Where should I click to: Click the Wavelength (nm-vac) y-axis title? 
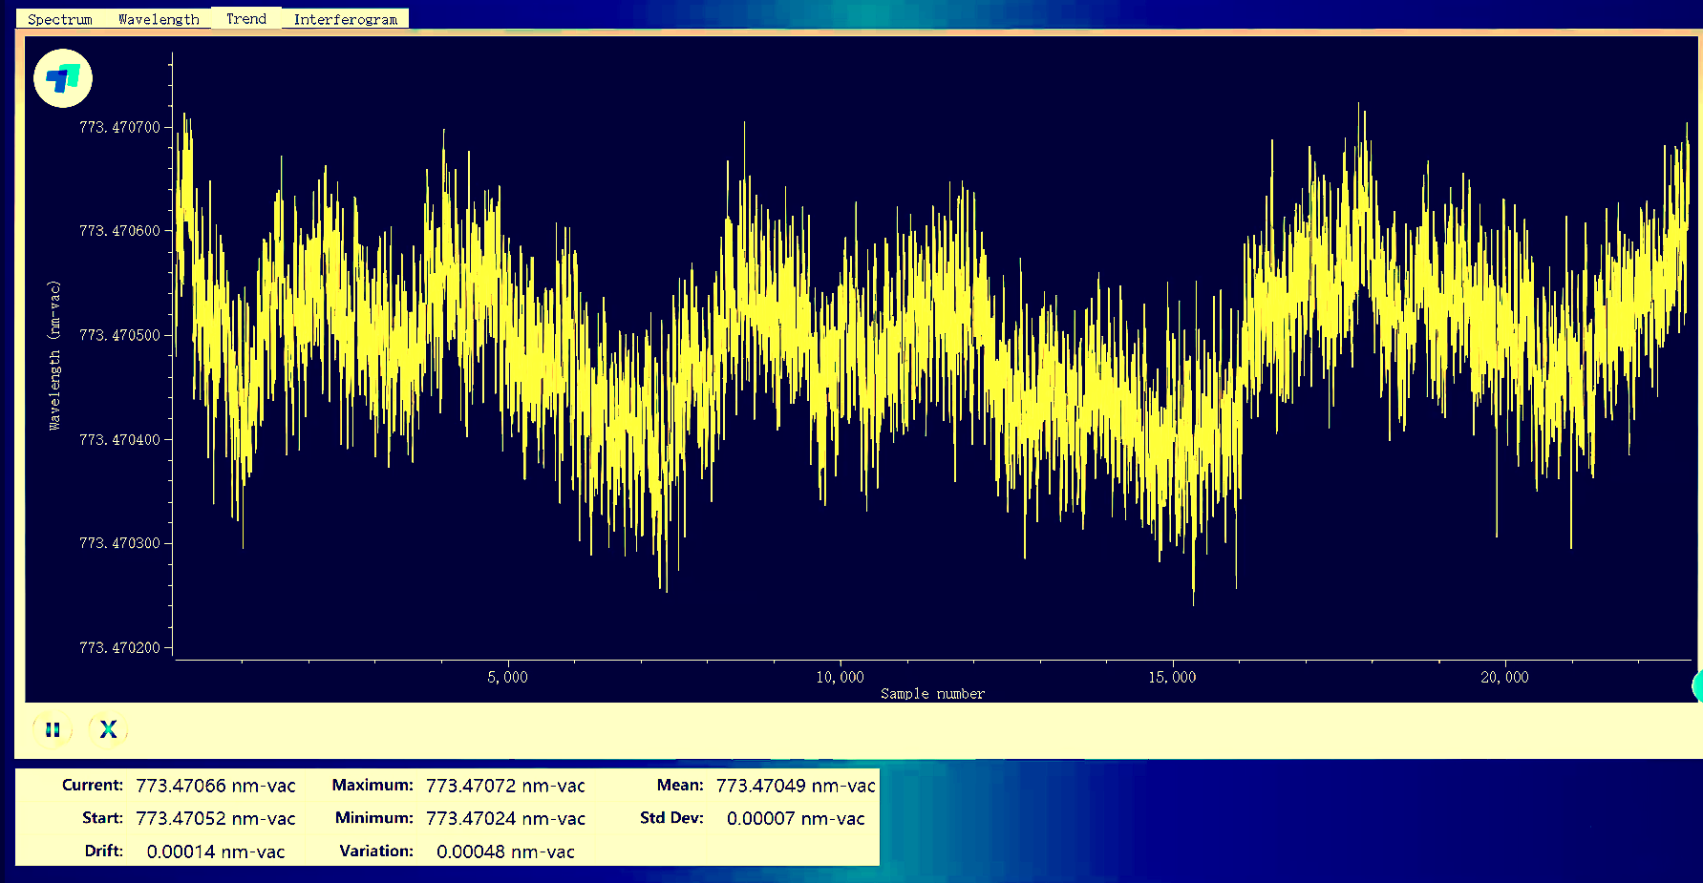[x=54, y=355]
